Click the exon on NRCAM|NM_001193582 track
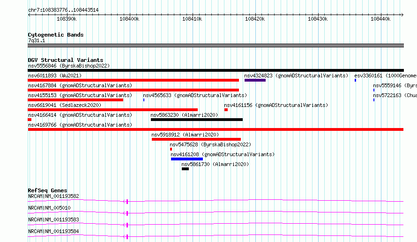417x242 pixels. [x=127, y=202]
